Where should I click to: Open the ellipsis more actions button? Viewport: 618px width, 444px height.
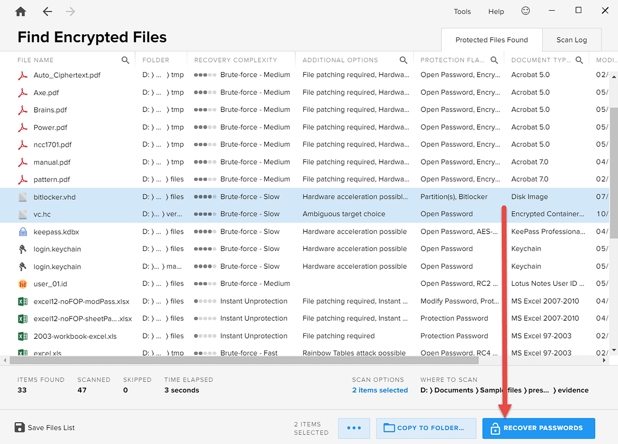(354, 428)
